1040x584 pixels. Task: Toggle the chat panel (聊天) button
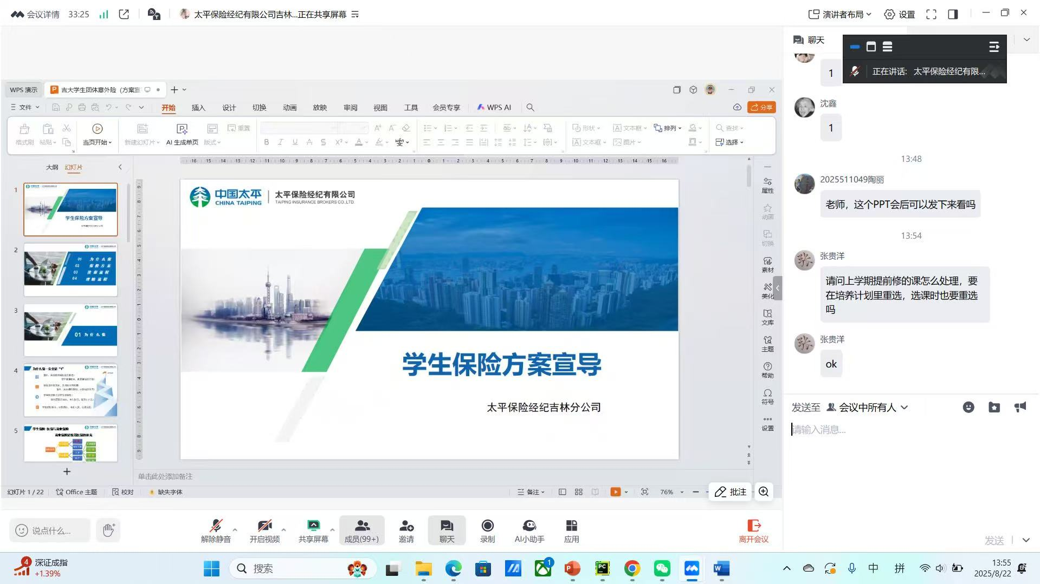point(447,530)
